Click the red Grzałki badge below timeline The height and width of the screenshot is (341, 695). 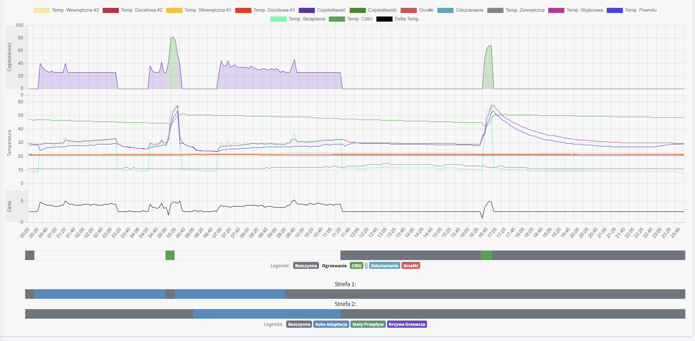[410, 266]
